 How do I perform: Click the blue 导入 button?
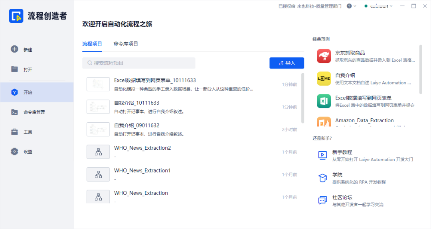(287, 63)
